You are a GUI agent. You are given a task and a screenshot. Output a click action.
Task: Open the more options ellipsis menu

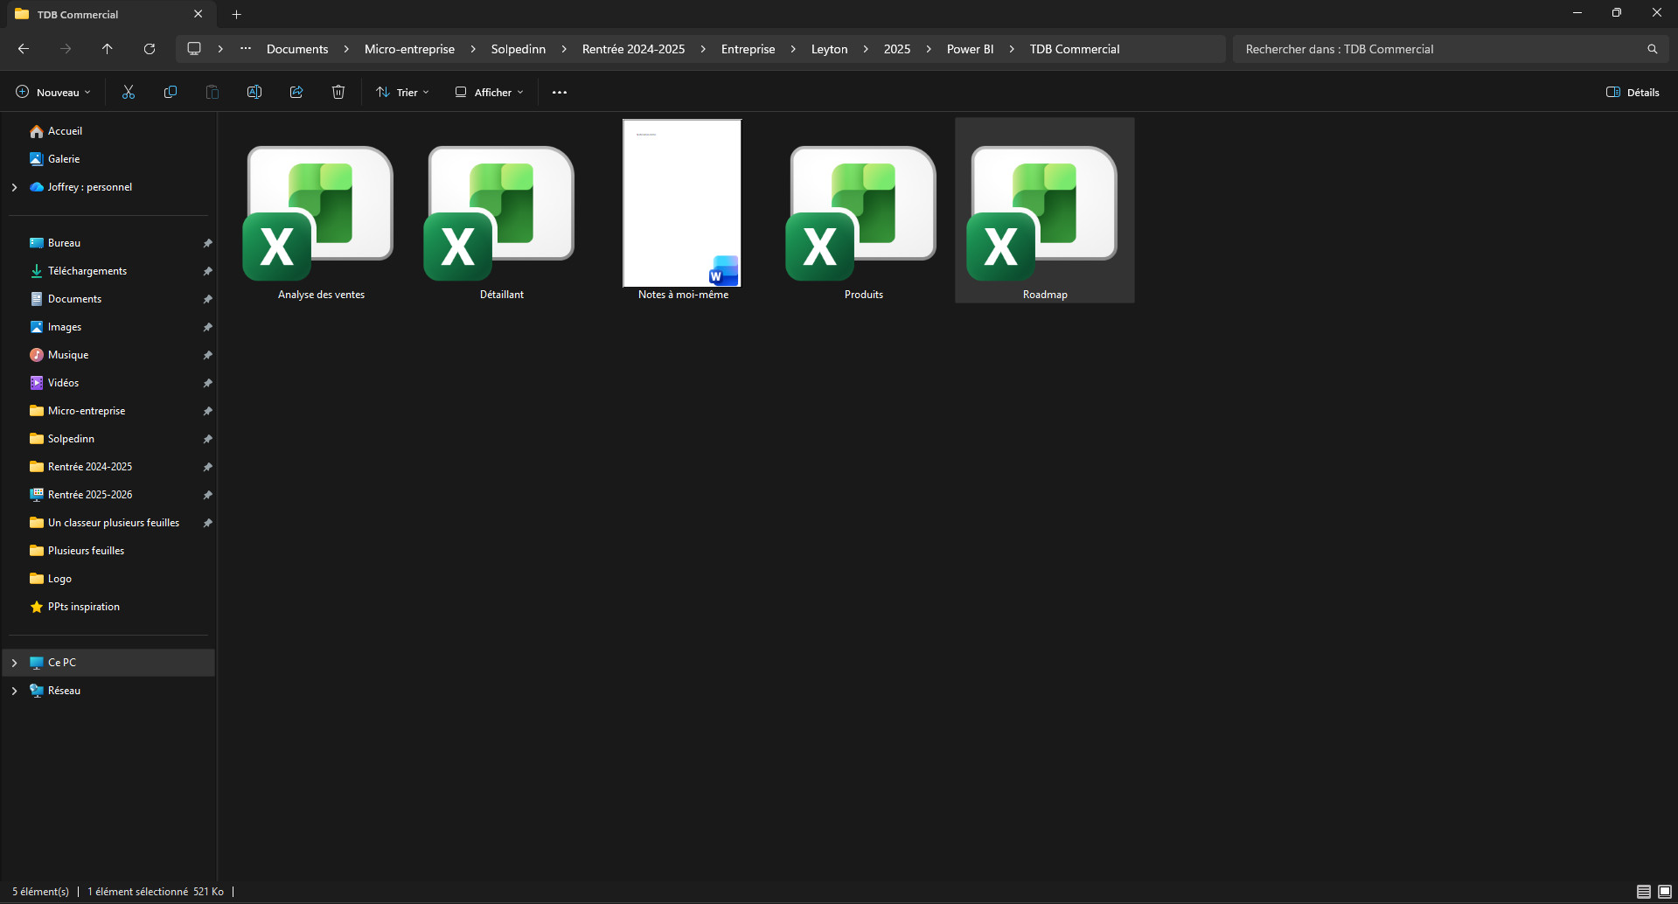click(560, 93)
